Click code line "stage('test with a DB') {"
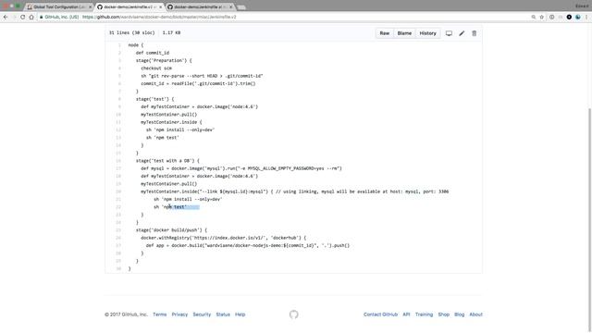592x333 pixels. pos(167,161)
